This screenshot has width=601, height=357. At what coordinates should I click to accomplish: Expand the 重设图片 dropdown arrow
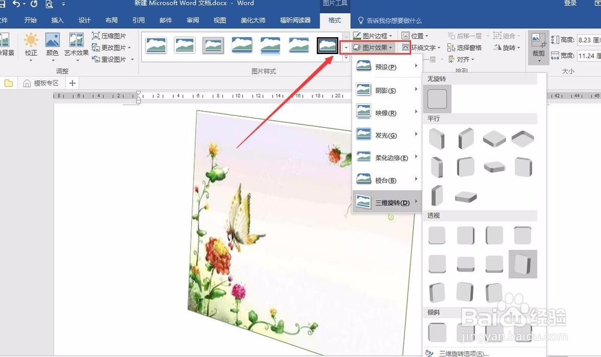point(132,59)
